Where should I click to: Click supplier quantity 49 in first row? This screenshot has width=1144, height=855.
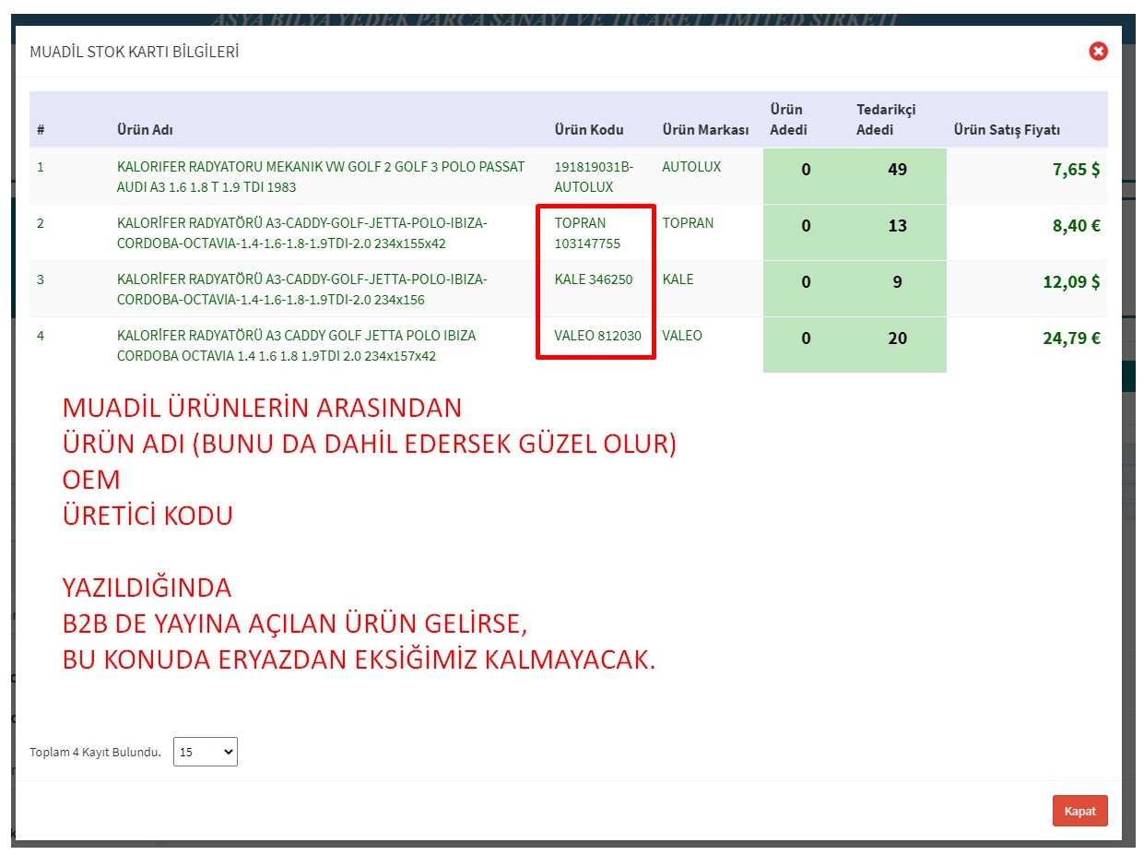point(897,170)
